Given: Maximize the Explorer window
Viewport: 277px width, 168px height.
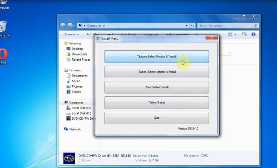Looking at the screenshot, I should 244,17.
